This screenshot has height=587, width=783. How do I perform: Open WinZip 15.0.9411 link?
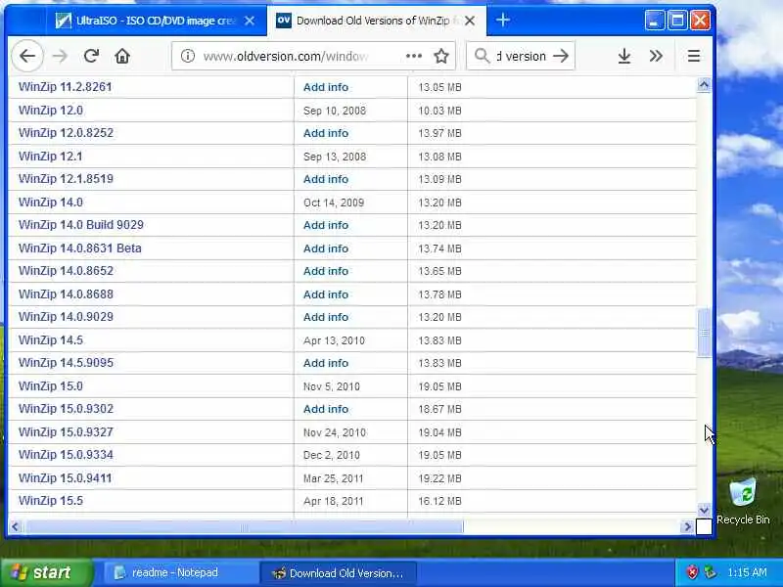65,477
